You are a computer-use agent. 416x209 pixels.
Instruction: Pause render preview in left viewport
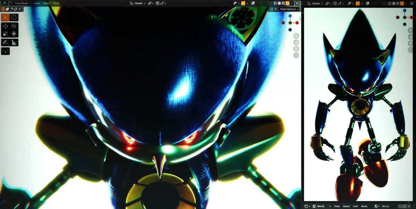[x=297, y=3]
